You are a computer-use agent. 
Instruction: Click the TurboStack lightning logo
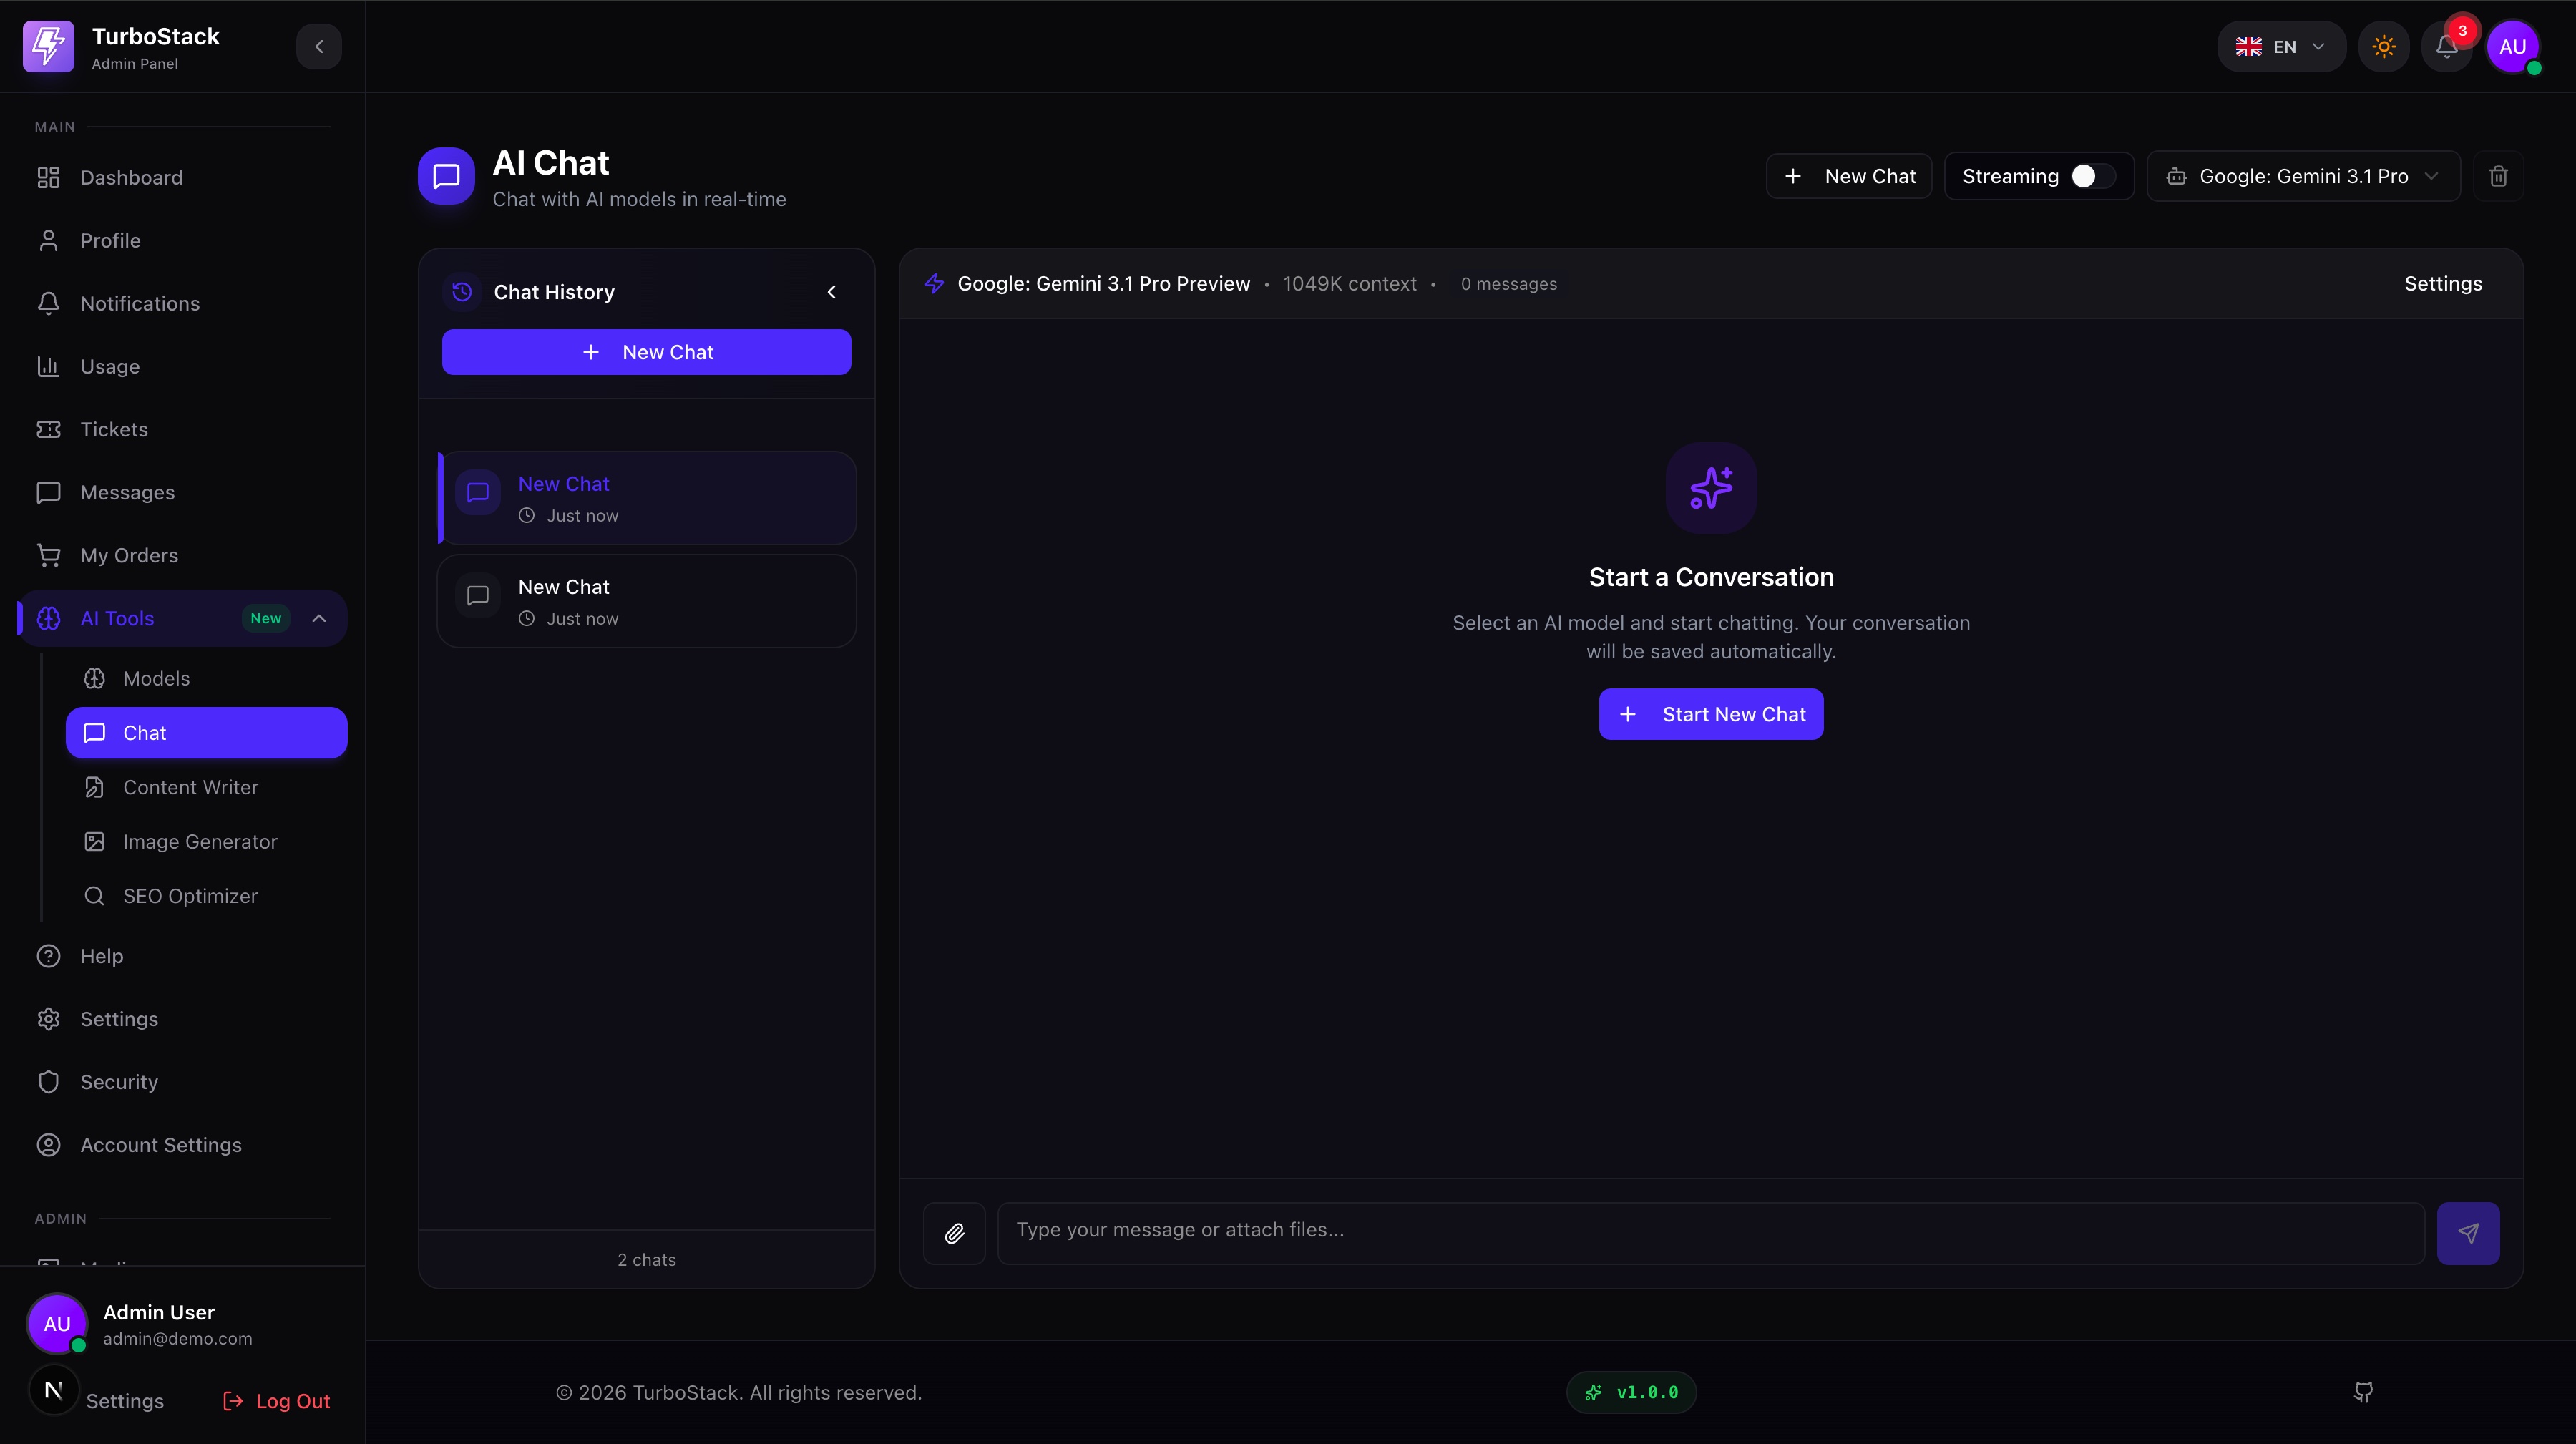point(48,46)
